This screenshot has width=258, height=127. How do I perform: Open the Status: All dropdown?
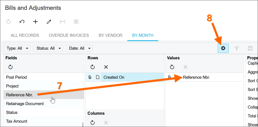(x=48, y=48)
